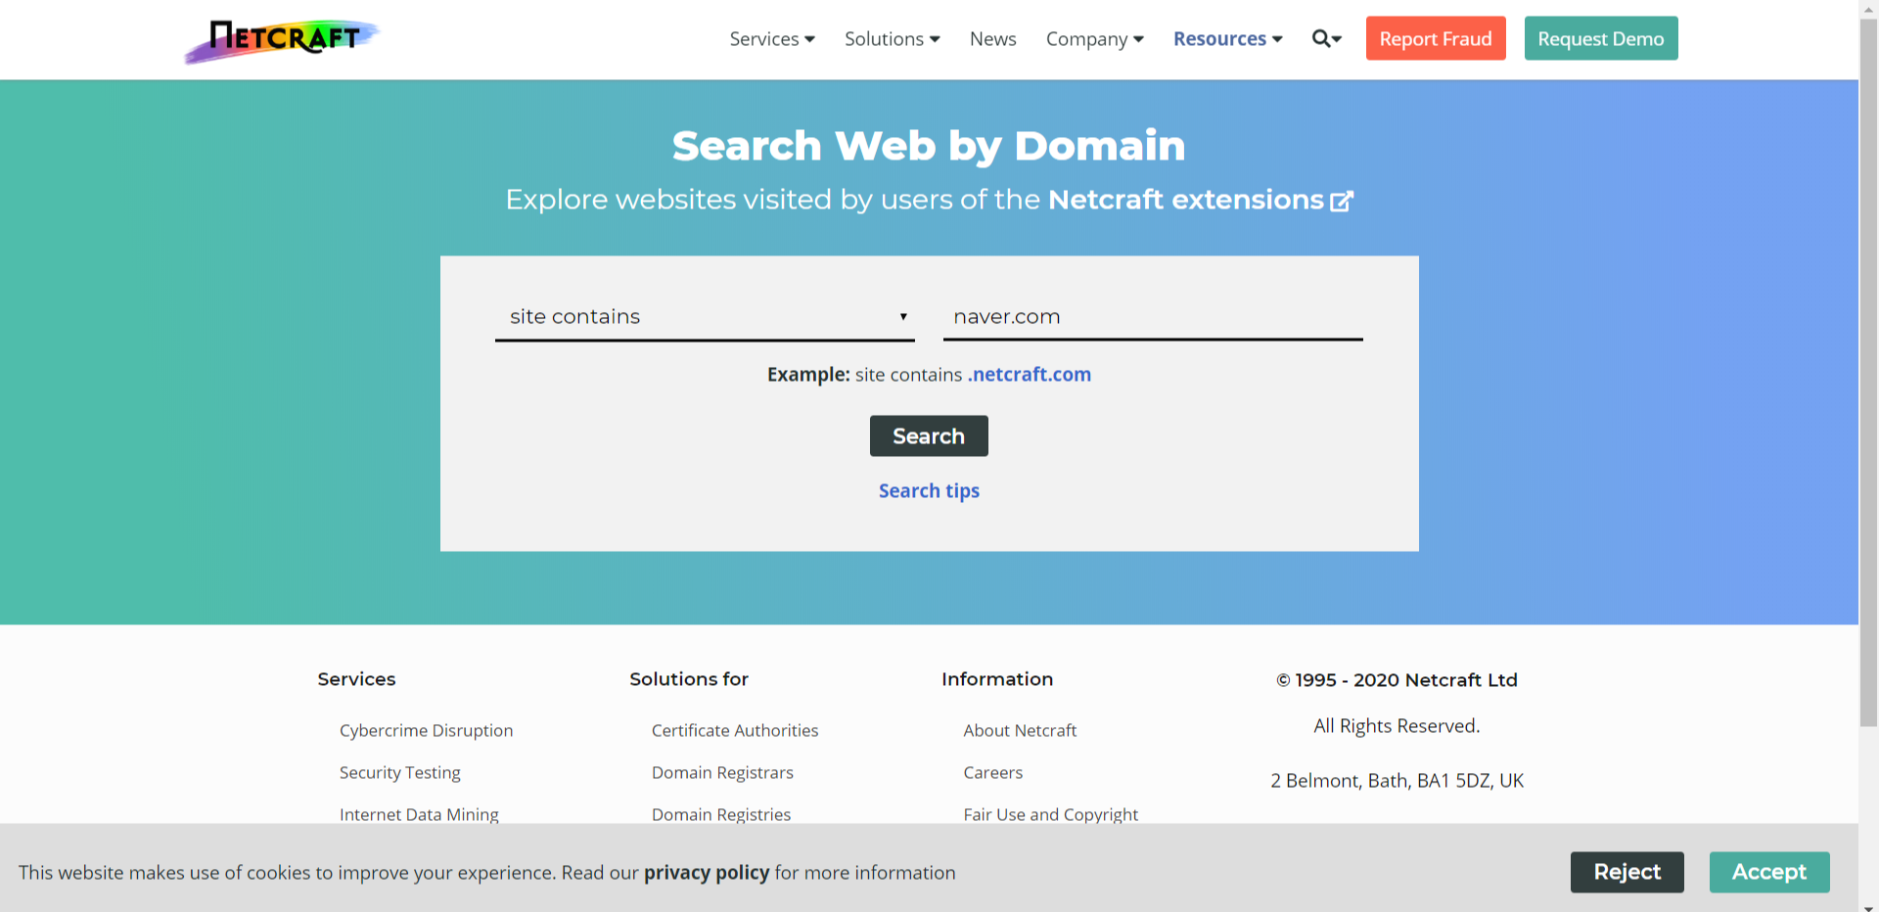Click the external link icon after Netcraft extensions

tap(1342, 201)
